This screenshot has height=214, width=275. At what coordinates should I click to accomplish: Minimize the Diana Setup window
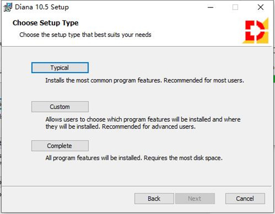pos(210,7)
